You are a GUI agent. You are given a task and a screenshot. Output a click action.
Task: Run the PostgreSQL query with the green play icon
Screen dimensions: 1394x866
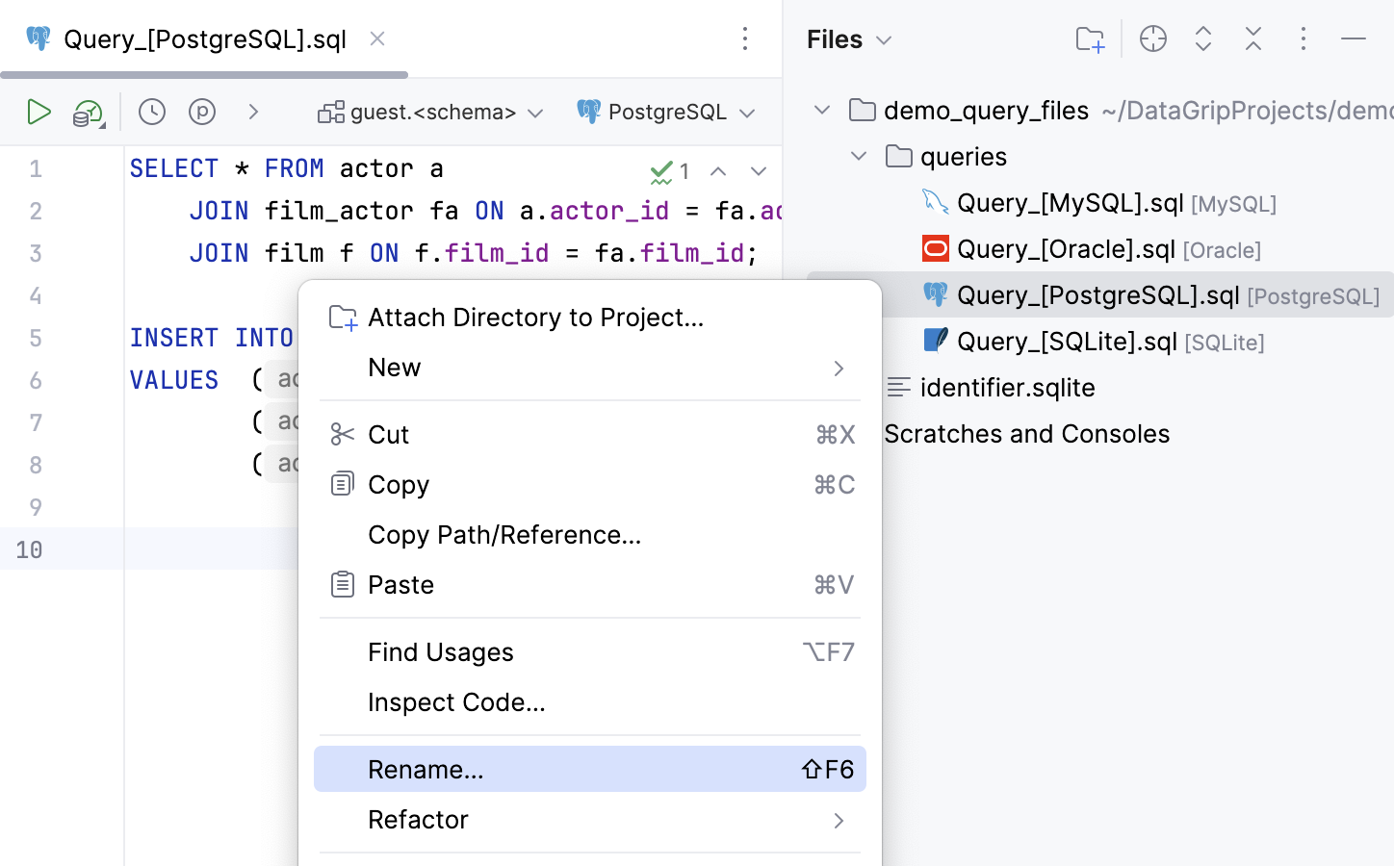tap(39, 112)
